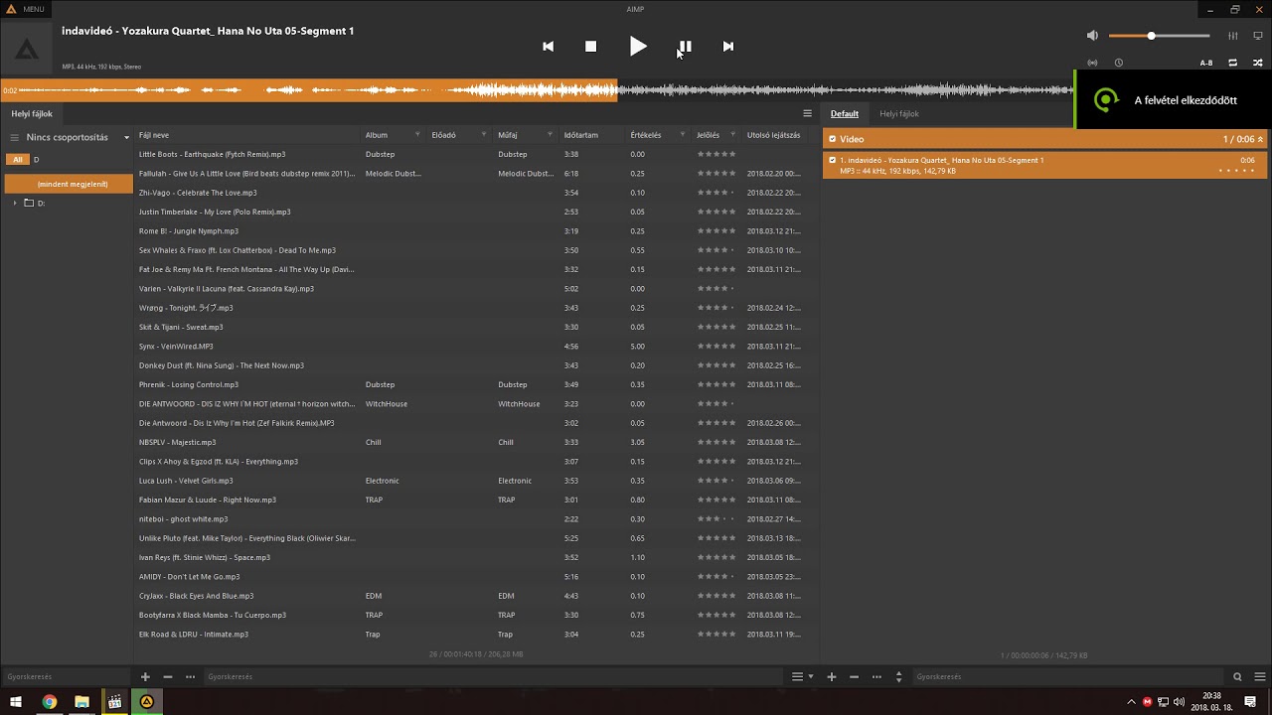Open the equalizer and sound effects icon

coord(1233,36)
